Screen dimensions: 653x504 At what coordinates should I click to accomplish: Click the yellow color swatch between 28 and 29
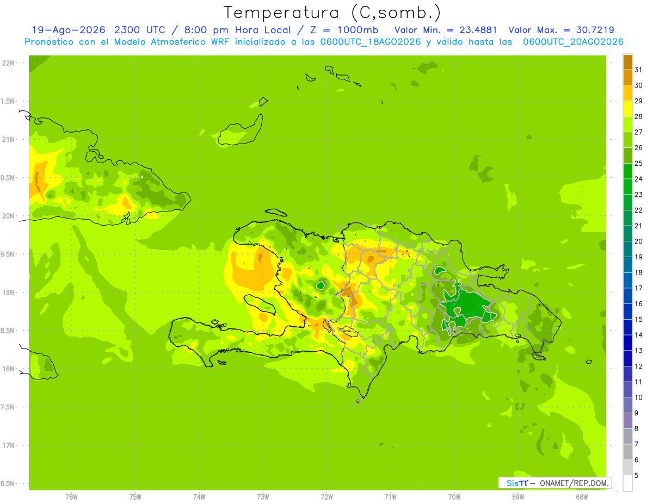point(627,109)
